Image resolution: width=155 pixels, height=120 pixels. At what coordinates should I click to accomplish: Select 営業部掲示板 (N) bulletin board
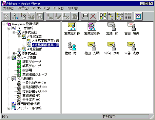[x=34, y=87]
